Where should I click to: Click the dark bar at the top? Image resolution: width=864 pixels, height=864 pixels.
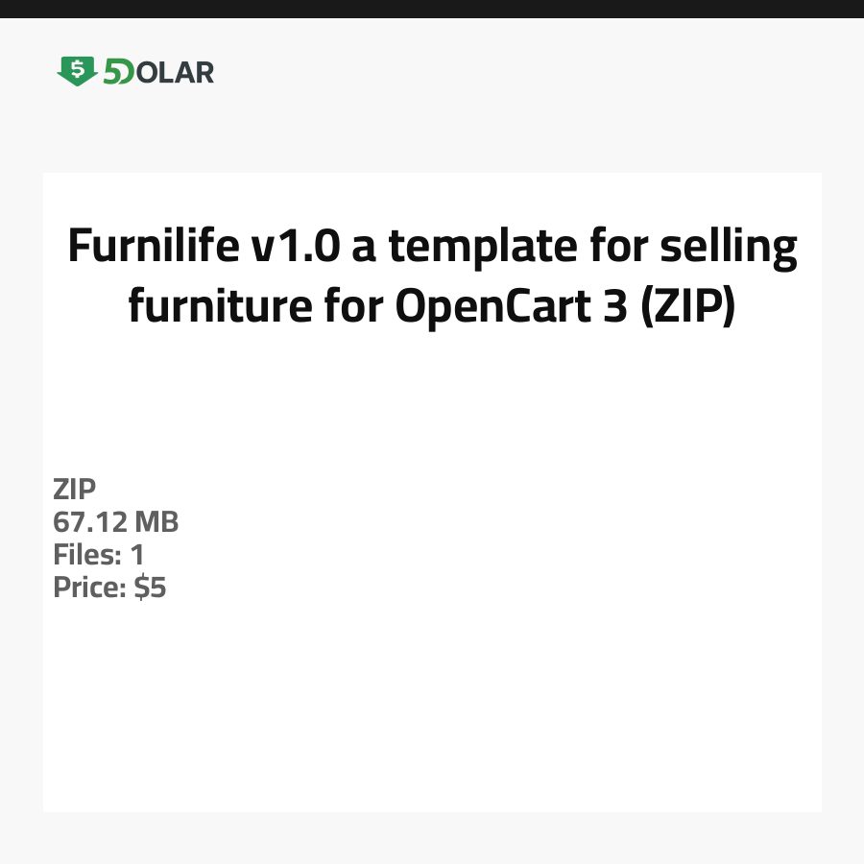click(x=432, y=9)
